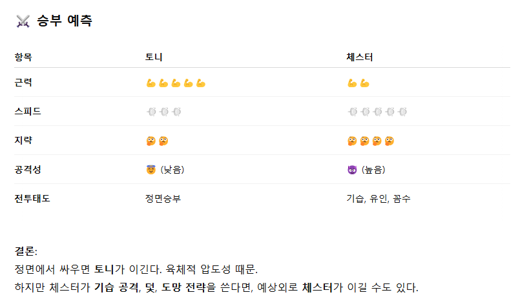Click the angel emoji in Toni's aggression cell
The height and width of the screenshot is (308, 520).
point(151,170)
